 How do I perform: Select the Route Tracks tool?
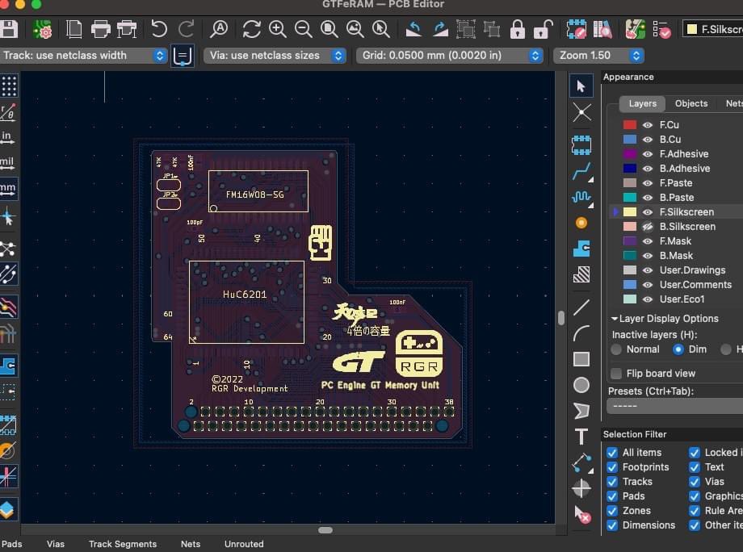tap(582, 171)
